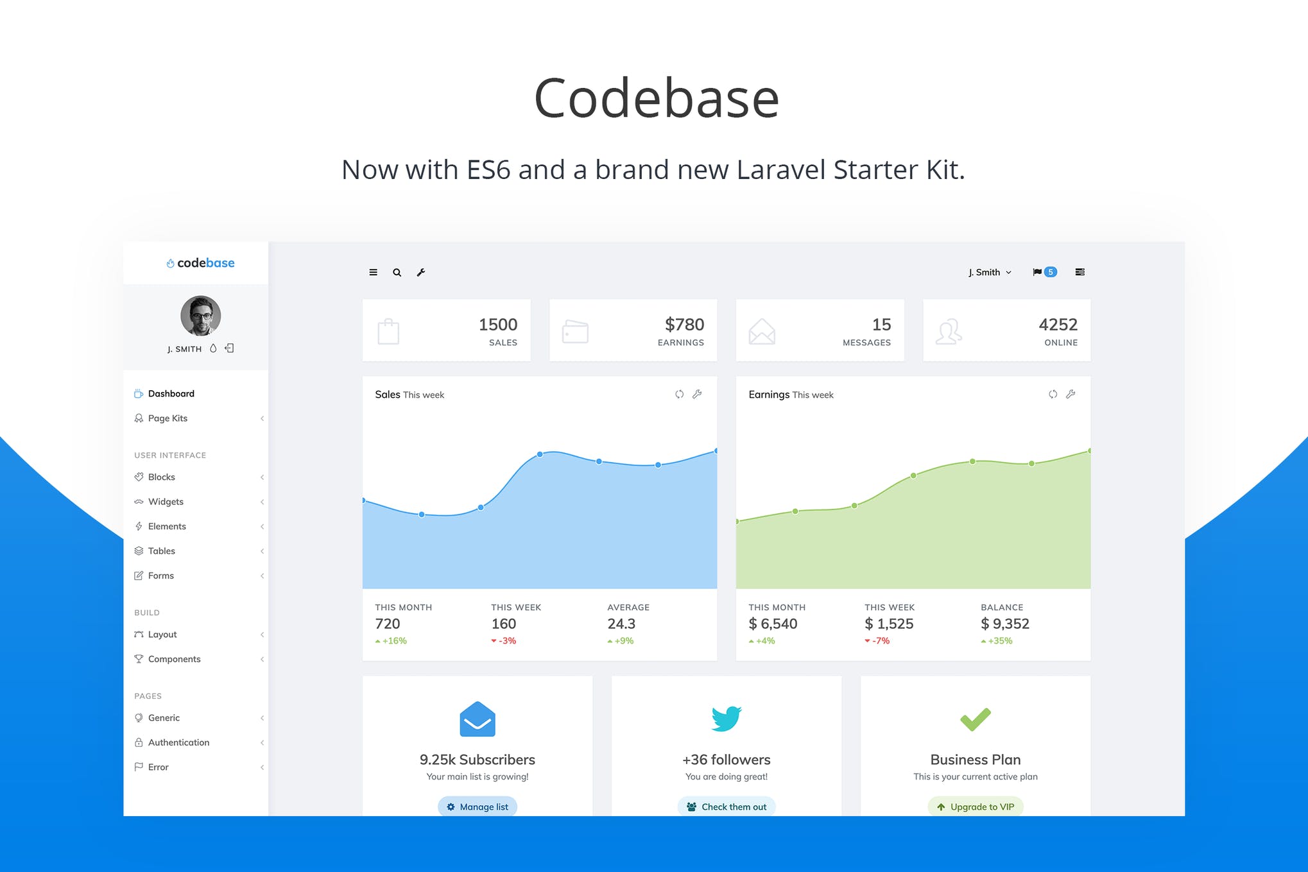Click the hamburger menu icon
The height and width of the screenshot is (872, 1308).
(x=374, y=271)
